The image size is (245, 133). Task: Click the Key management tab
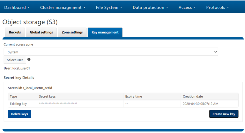pos(105,32)
